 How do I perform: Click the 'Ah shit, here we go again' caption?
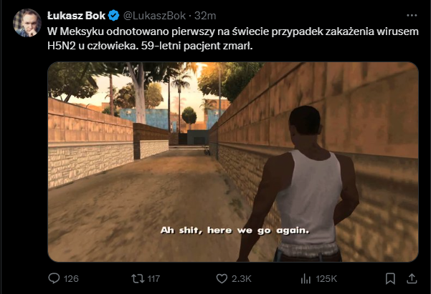tap(235, 230)
